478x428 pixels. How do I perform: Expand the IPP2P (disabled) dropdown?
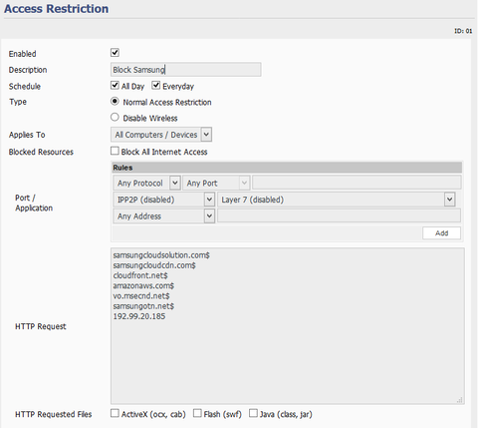tap(164, 200)
